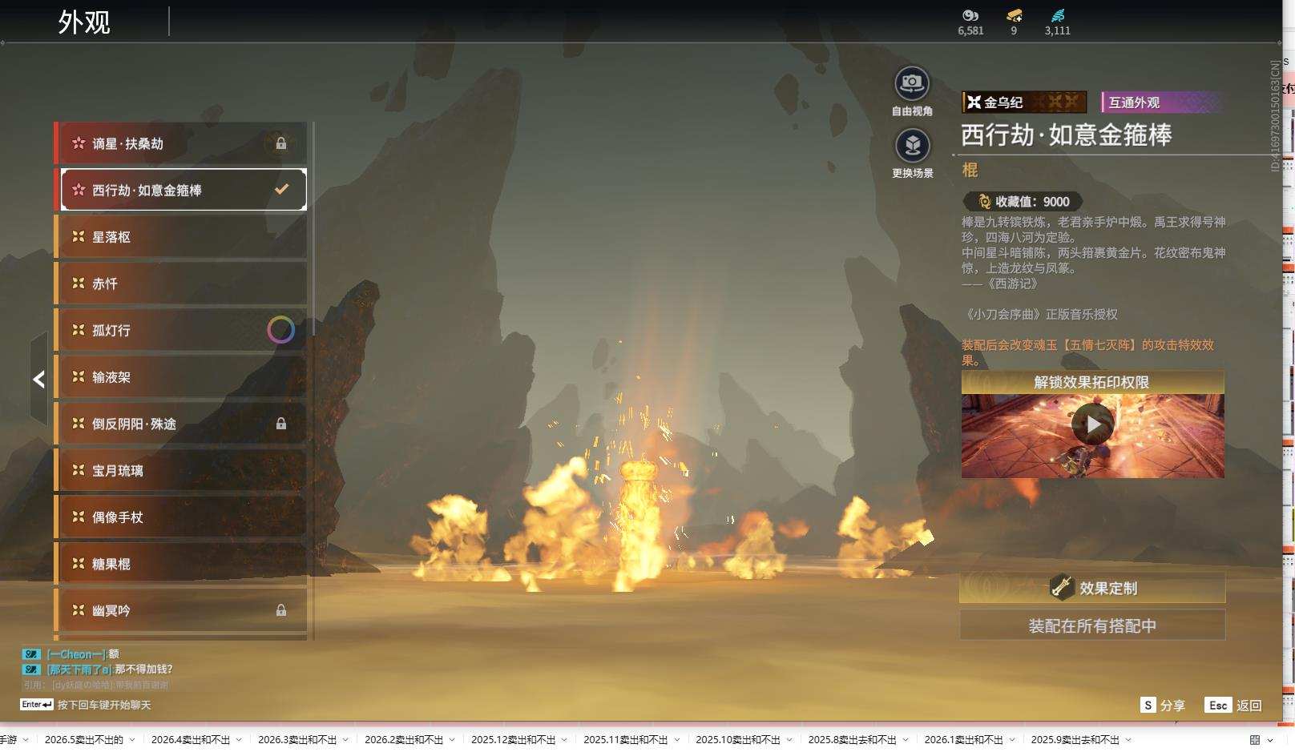The height and width of the screenshot is (752, 1295).
Task: Open dropdown arrow on the 手游 tab
Action: [x=26, y=740]
